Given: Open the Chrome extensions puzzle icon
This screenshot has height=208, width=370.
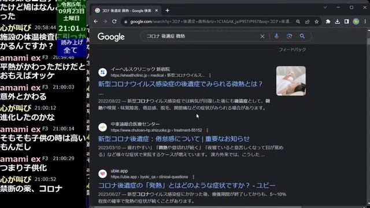Looking at the screenshot, I should pyautogui.click(x=328, y=21).
